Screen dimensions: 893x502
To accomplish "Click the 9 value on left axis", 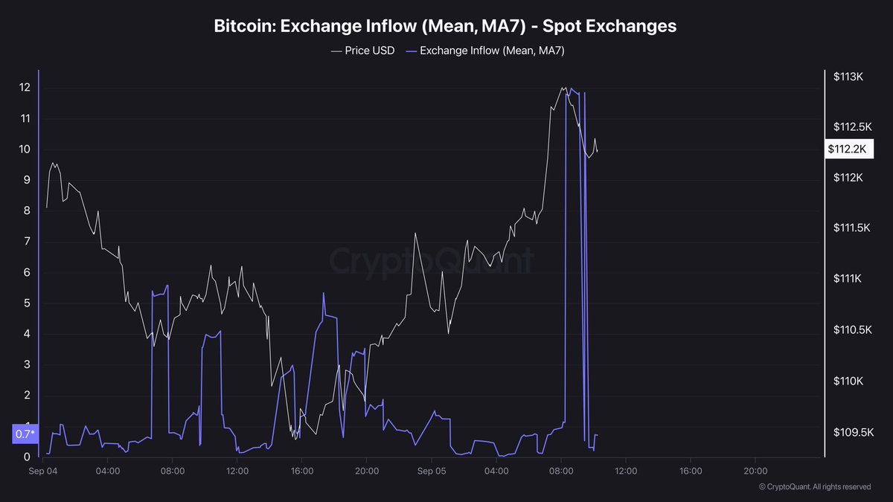I will click(x=27, y=180).
